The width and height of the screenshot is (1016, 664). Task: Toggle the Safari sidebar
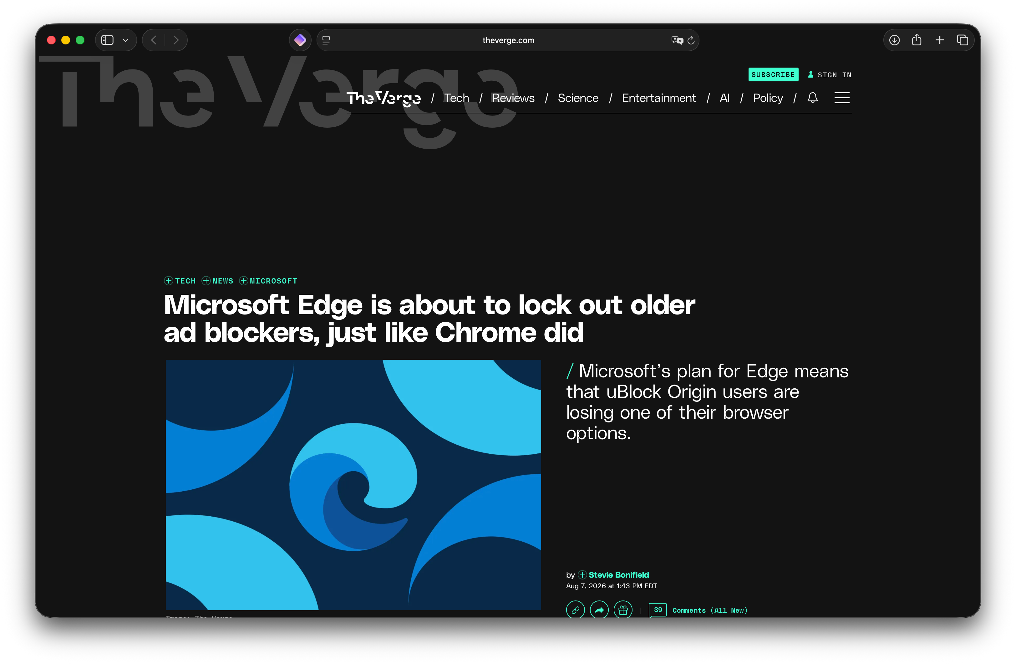point(107,40)
